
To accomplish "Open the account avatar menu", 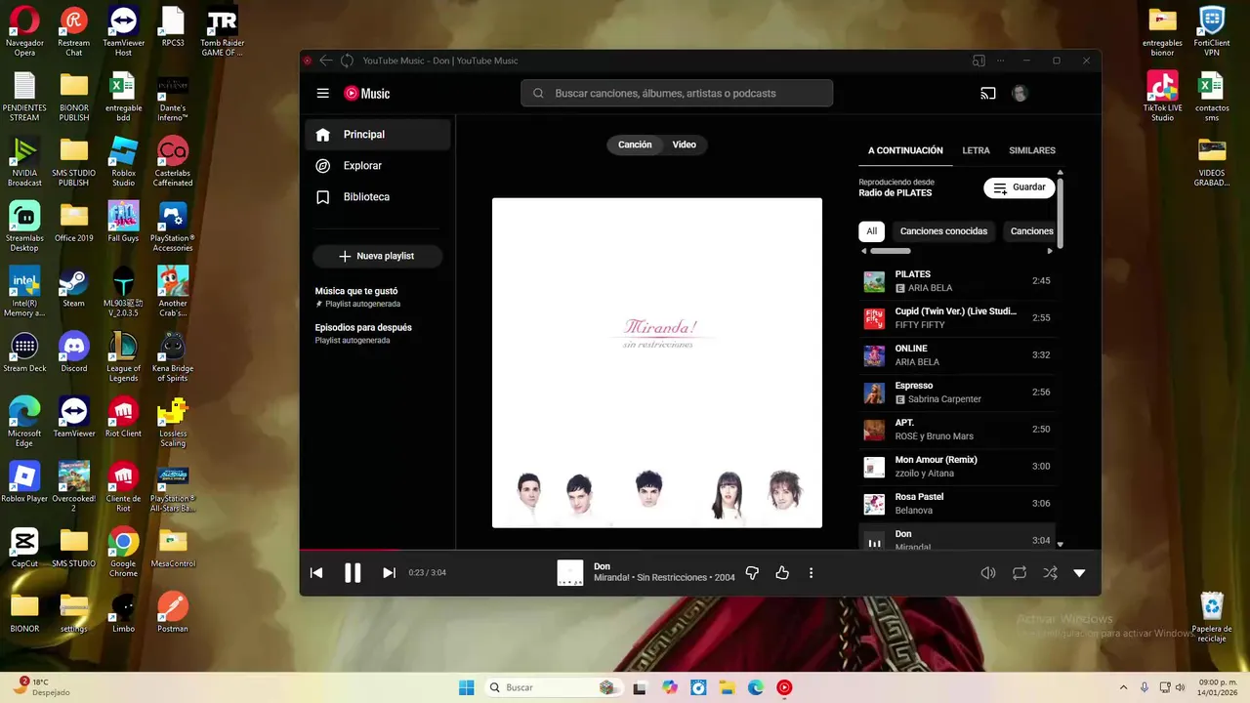I will tap(1020, 94).
